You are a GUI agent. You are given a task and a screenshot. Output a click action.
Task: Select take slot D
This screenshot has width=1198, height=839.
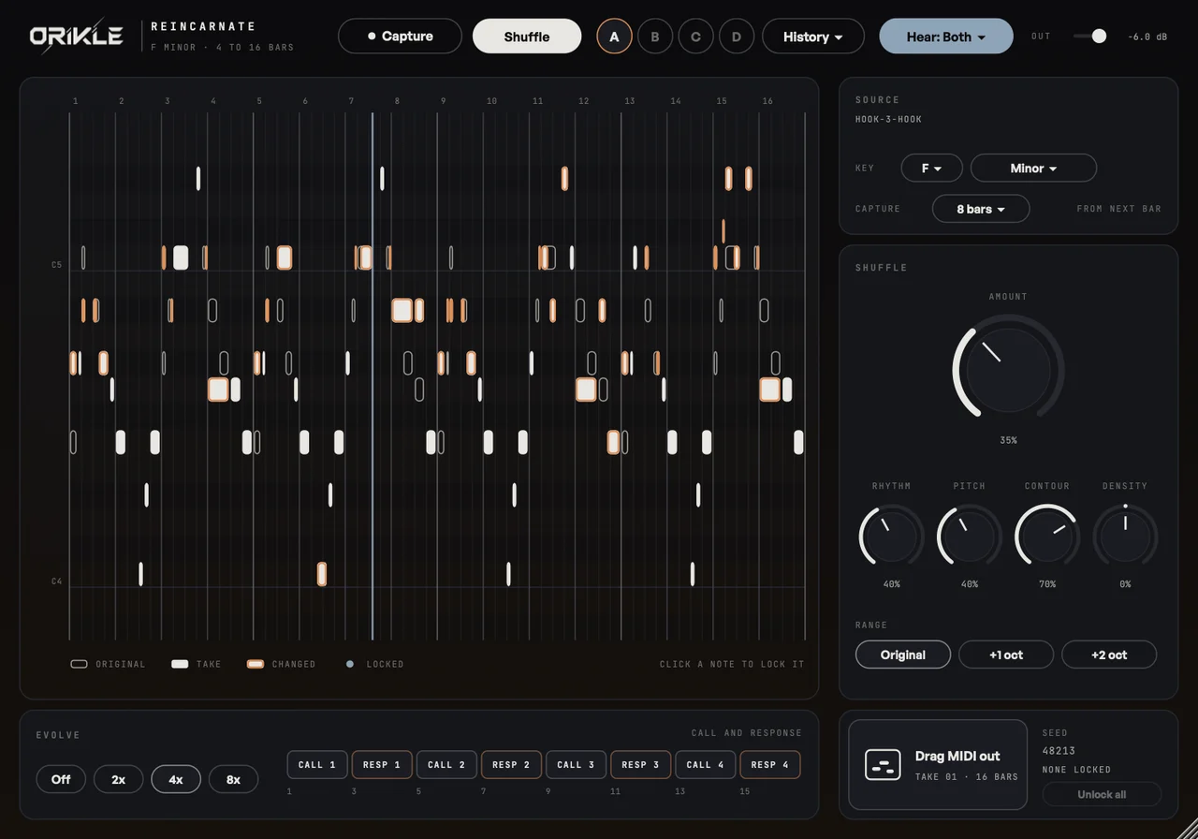point(737,37)
